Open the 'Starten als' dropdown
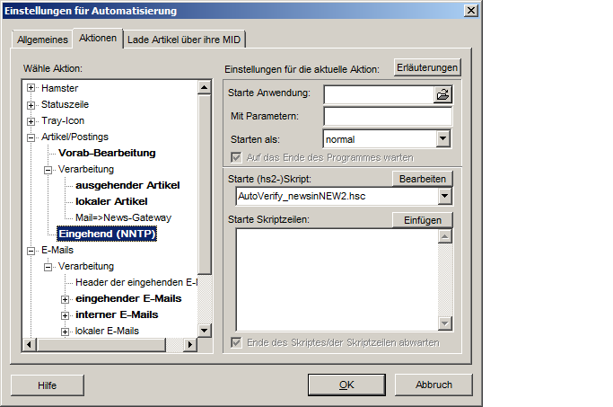The image size is (613, 407). [442, 139]
